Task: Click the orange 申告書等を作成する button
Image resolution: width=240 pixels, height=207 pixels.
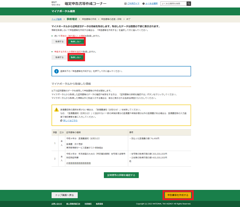Action: tap(178, 195)
